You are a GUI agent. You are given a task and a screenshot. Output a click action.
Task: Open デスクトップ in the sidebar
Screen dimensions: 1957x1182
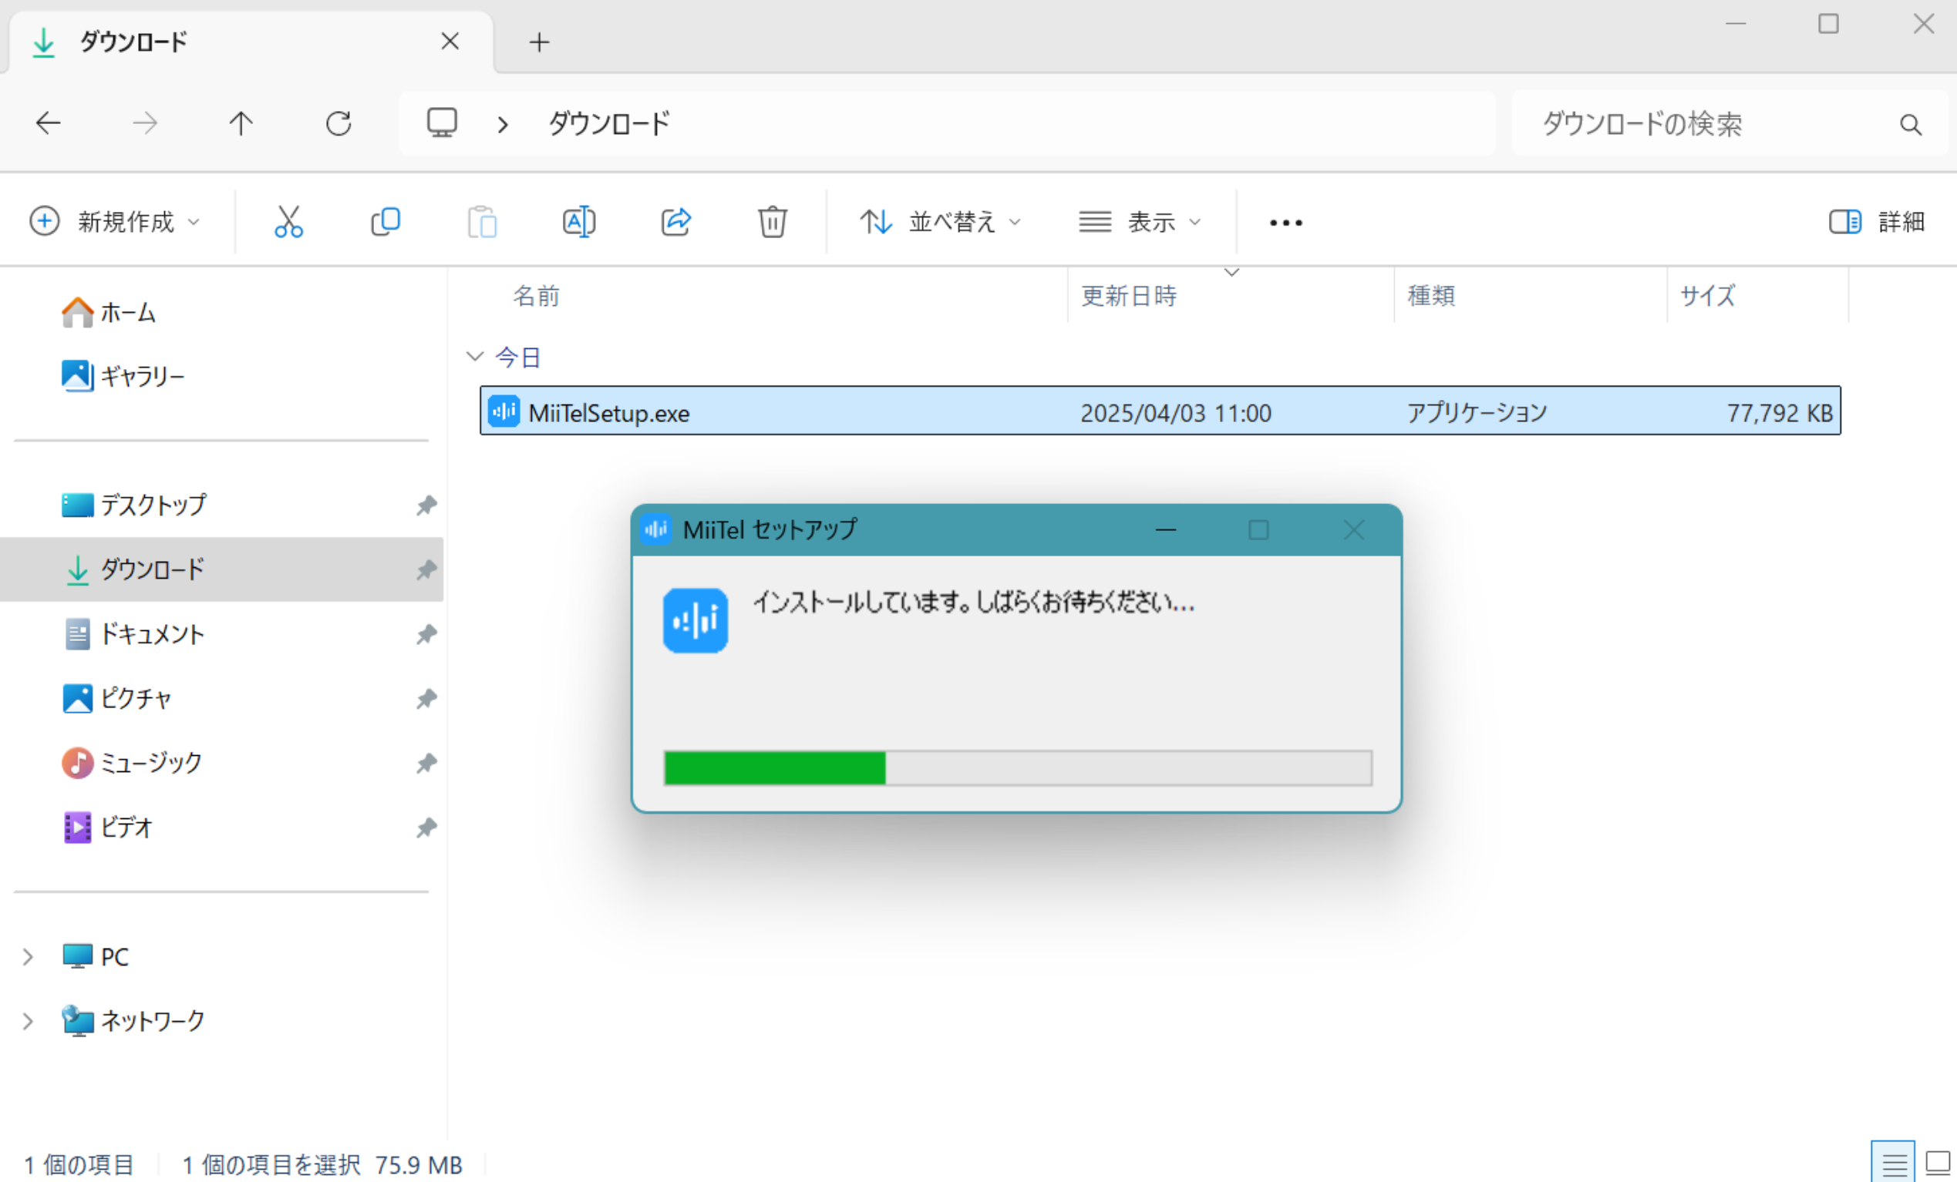pos(134,504)
